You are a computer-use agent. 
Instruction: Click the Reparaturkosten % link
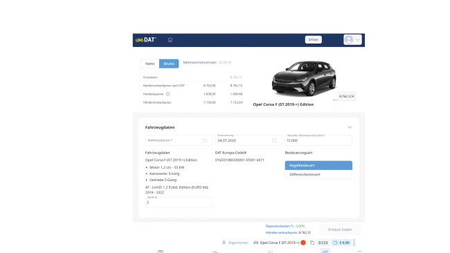(280, 226)
